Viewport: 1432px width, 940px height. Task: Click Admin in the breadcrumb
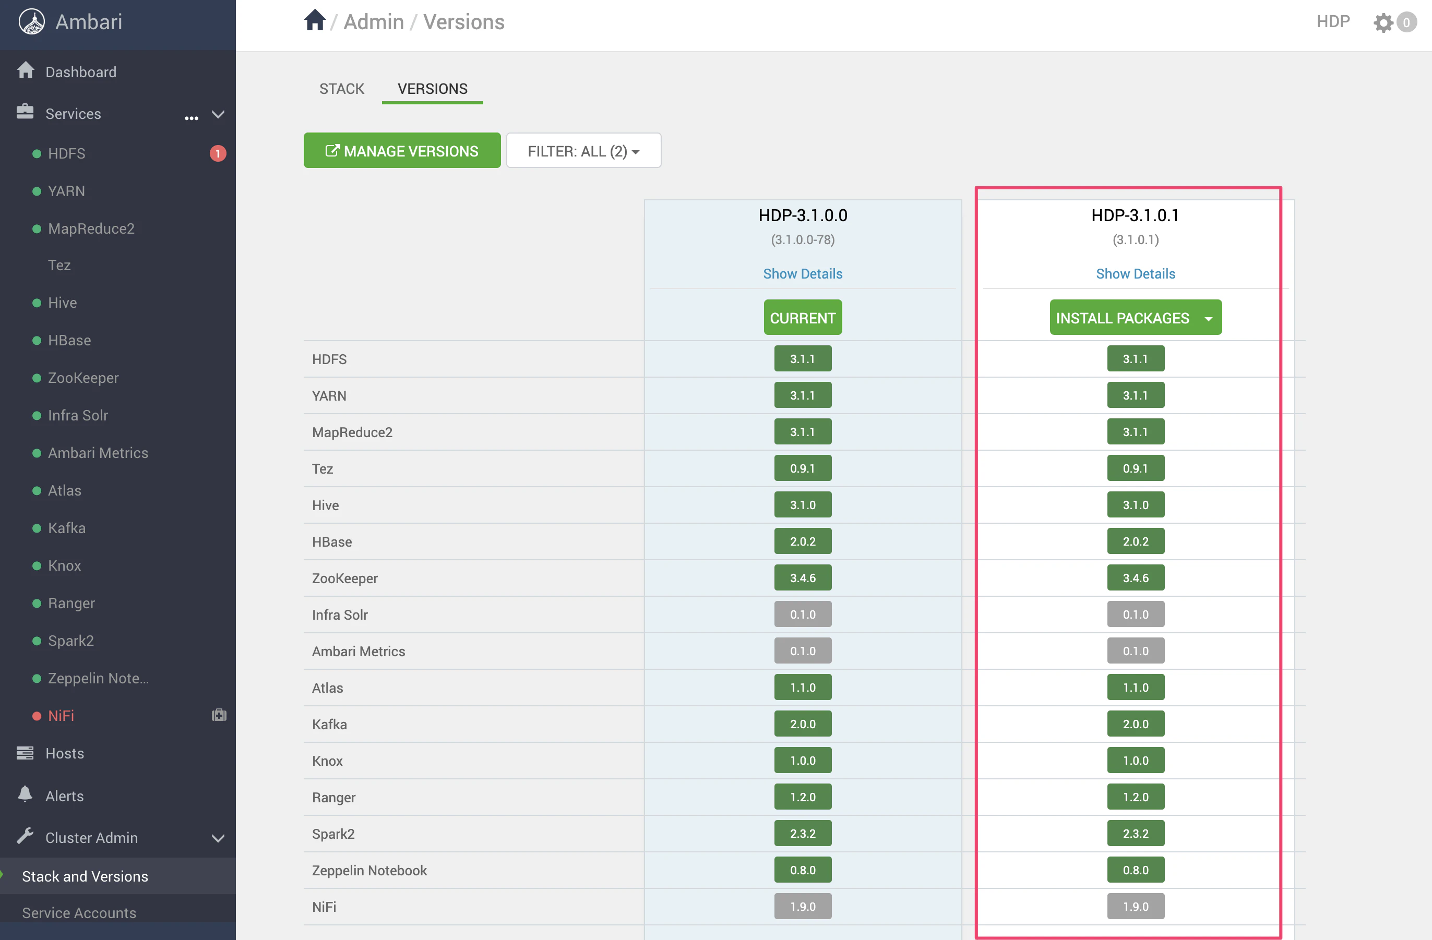pyautogui.click(x=374, y=22)
